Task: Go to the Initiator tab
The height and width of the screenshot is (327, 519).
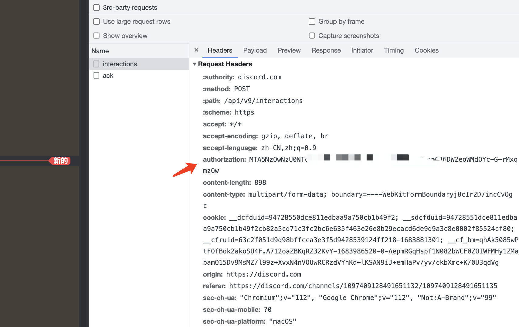Action: point(362,50)
